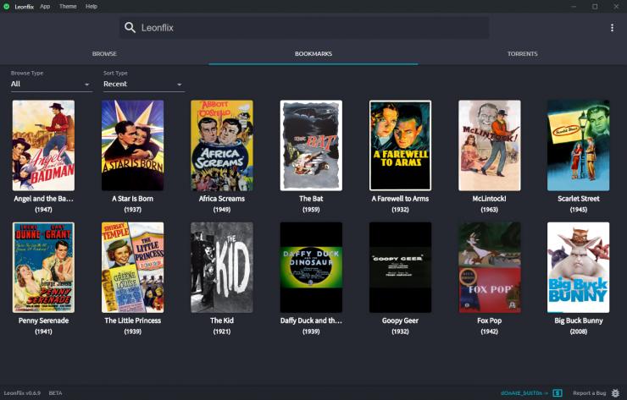Click the search magnifier icon

130,28
